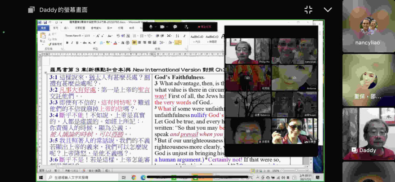This screenshot has width=395, height=182.
Task: Toggle underline formatting in Word ribbon
Action: [77, 43]
